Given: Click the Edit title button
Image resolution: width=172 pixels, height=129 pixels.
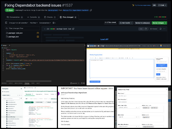Looking at the screenshot, I should tap(154, 5).
